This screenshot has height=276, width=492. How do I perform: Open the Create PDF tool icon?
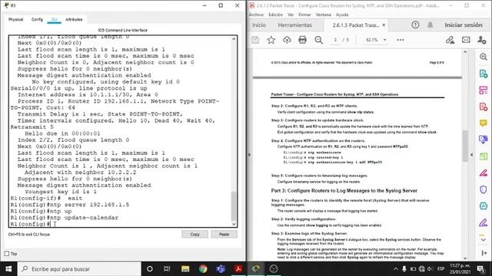tap(484, 107)
